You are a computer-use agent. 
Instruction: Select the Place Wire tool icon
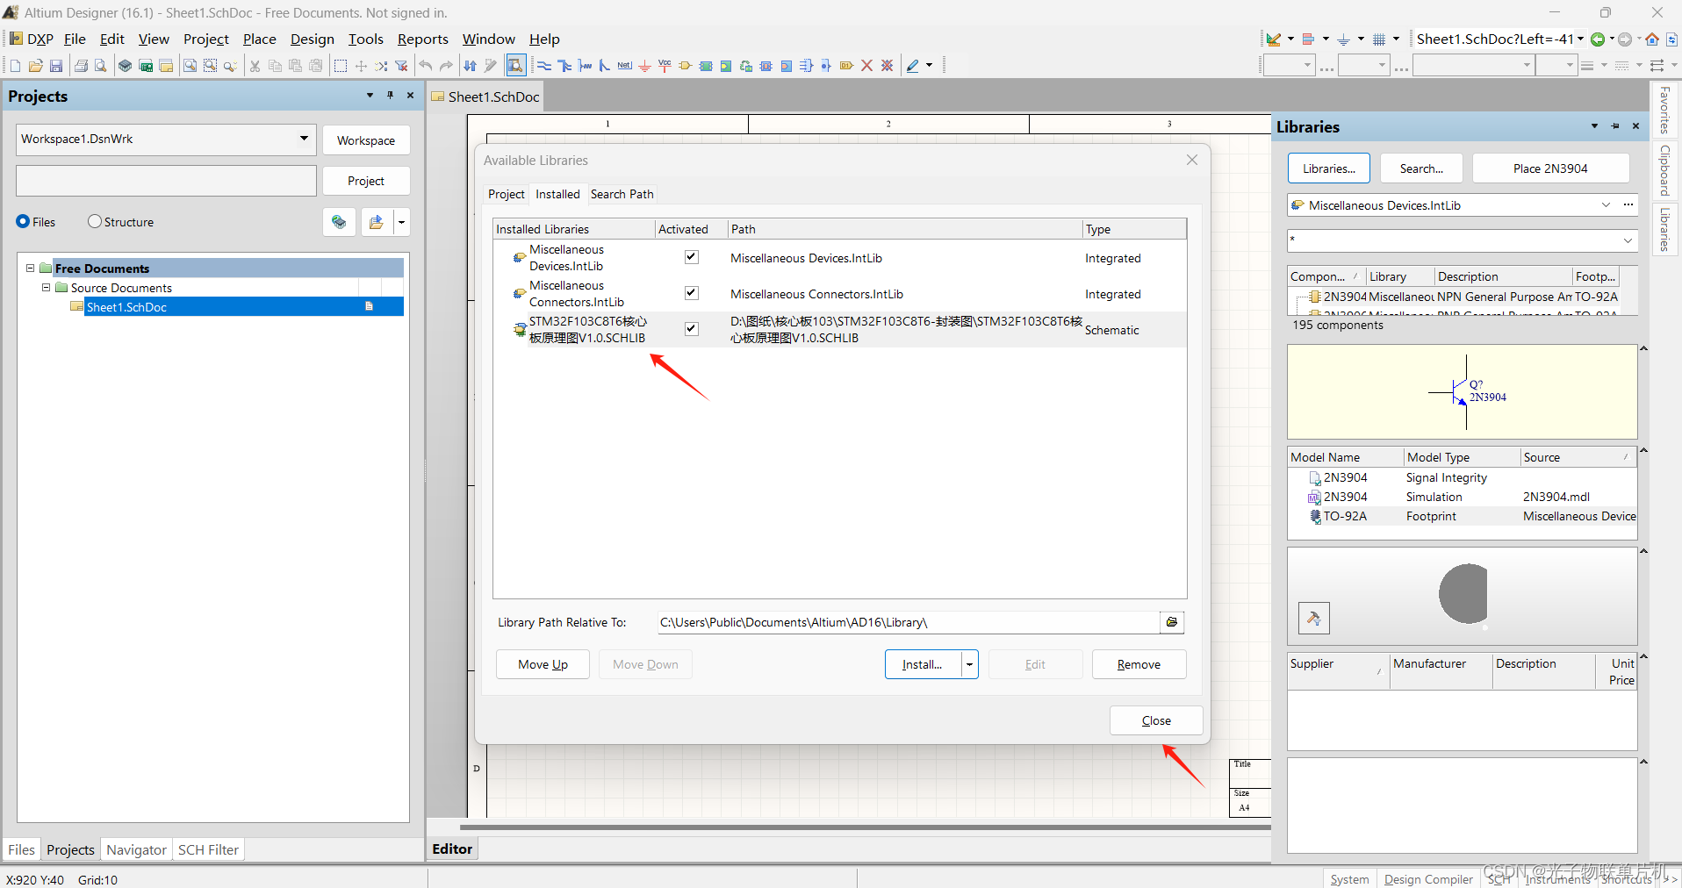pos(544,66)
